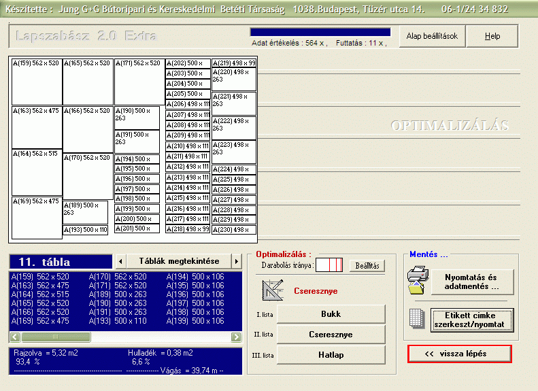
Task: Click list entry A(159) 562 x 520
Action: (x=40, y=277)
